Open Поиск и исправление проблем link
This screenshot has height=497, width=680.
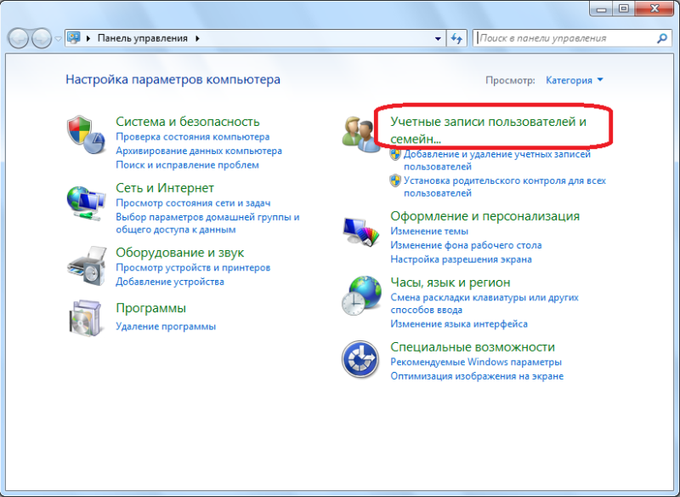click(187, 165)
